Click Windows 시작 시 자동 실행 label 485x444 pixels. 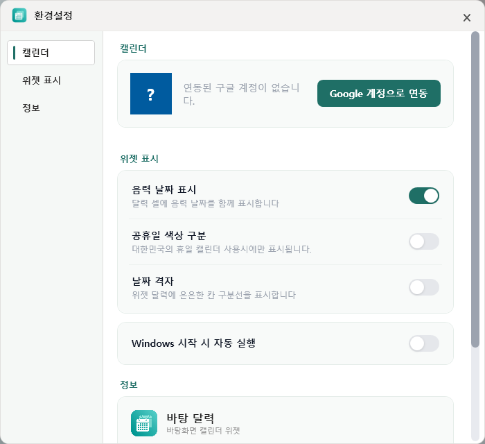coord(193,343)
